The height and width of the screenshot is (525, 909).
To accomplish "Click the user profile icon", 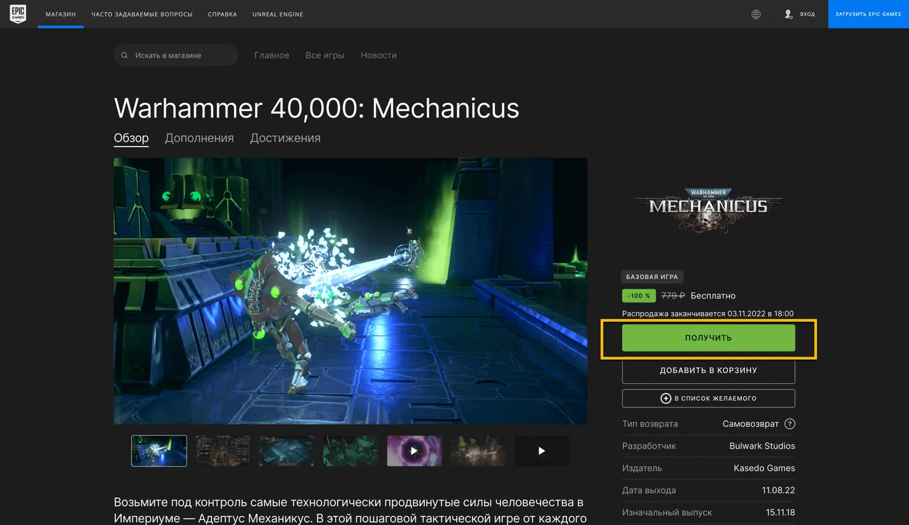I will coord(788,14).
